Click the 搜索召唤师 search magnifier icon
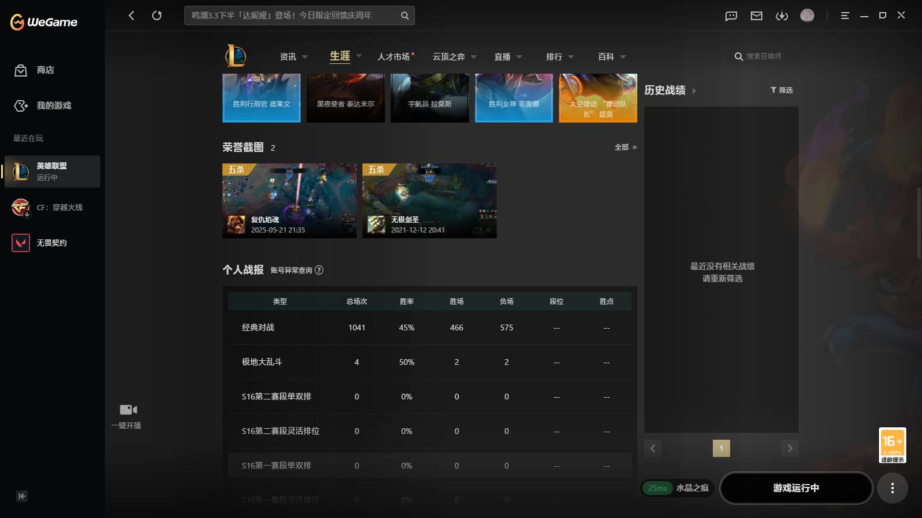Image resolution: width=922 pixels, height=518 pixels. pos(738,56)
